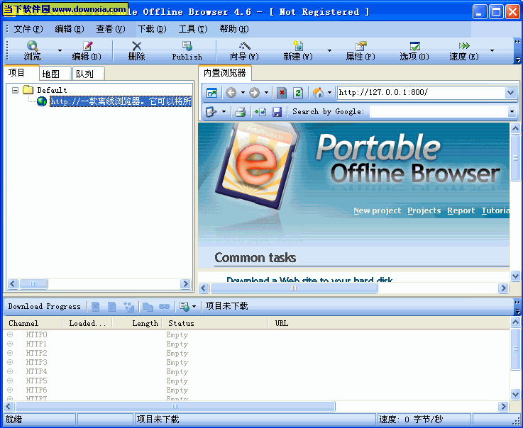Open the 工具(T) menu
Image resolution: width=523 pixels, height=428 pixels.
[x=193, y=29]
